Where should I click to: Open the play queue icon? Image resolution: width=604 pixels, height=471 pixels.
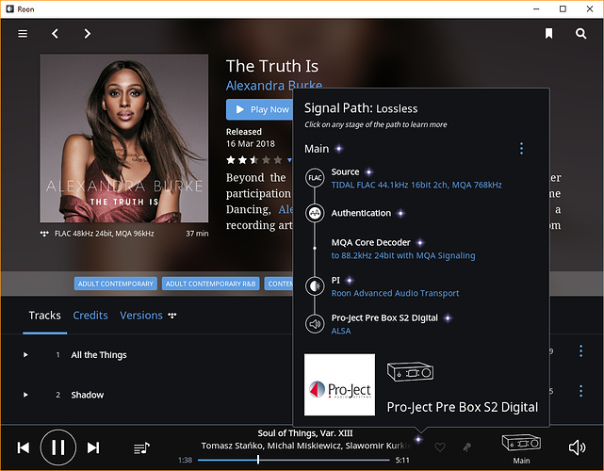pos(141,447)
